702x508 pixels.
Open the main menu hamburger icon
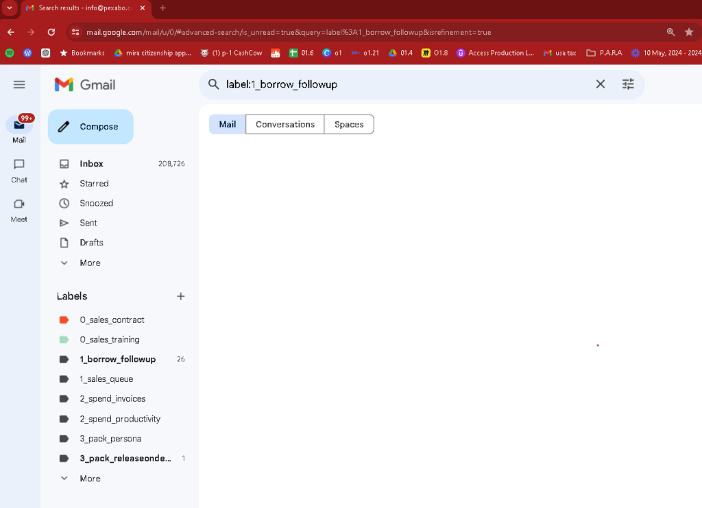click(19, 84)
